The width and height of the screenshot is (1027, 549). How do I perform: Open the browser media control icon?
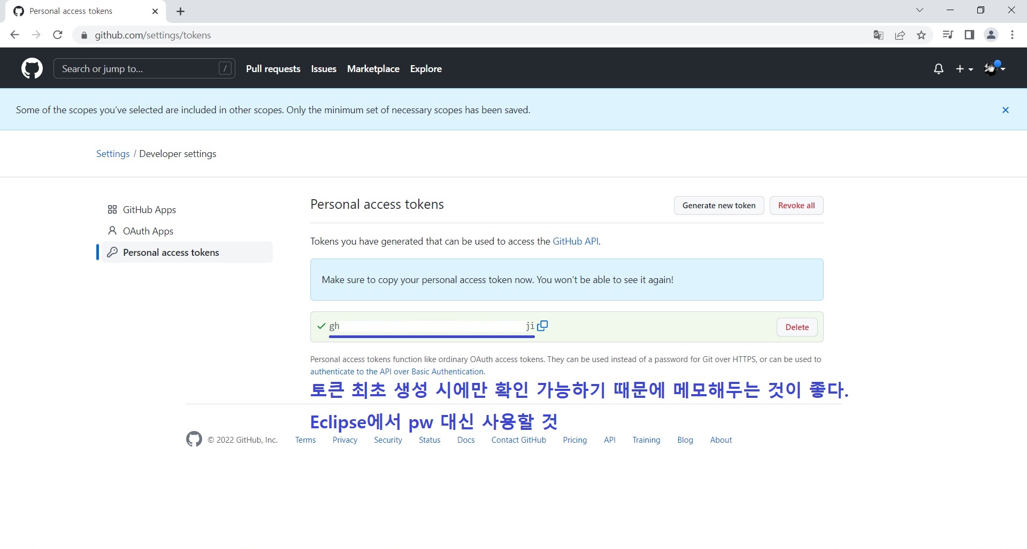(x=948, y=35)
